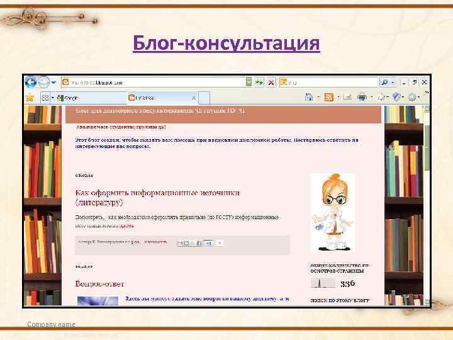
Task: Expand the tab list dropdown arrow
Action: tap(53, 98)
